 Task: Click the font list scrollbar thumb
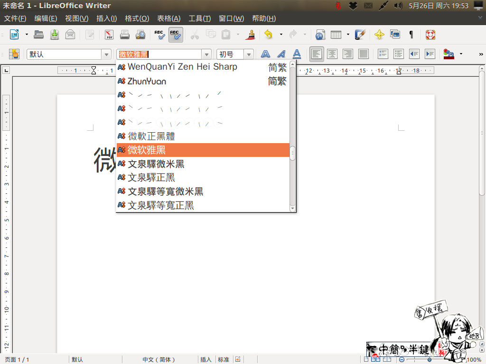point(292,153)
